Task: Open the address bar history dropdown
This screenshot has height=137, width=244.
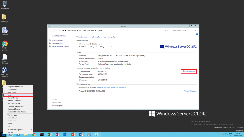Action: [x=165, y=31]
